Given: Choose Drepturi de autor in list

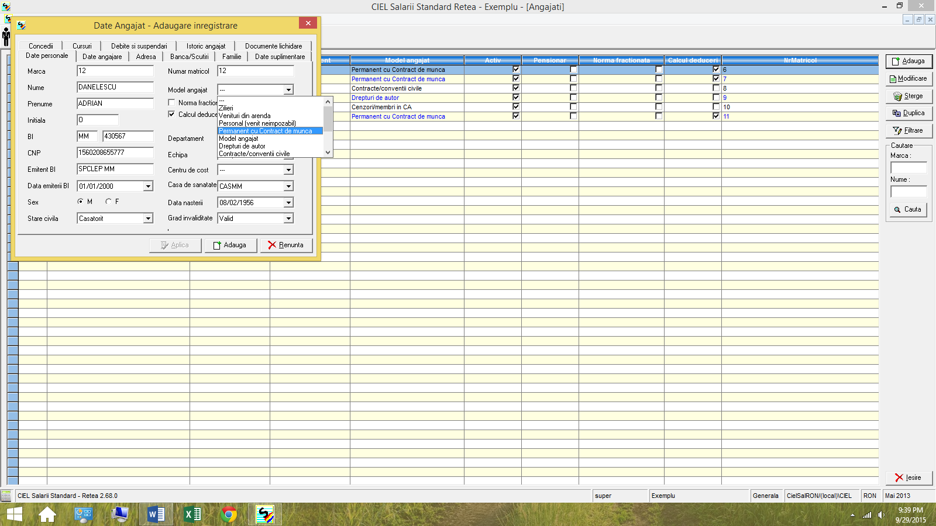Looking at the screenshot, I should 270,146.
